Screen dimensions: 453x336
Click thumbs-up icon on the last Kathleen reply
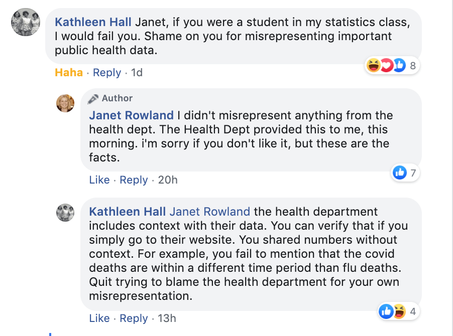point(386,311)
